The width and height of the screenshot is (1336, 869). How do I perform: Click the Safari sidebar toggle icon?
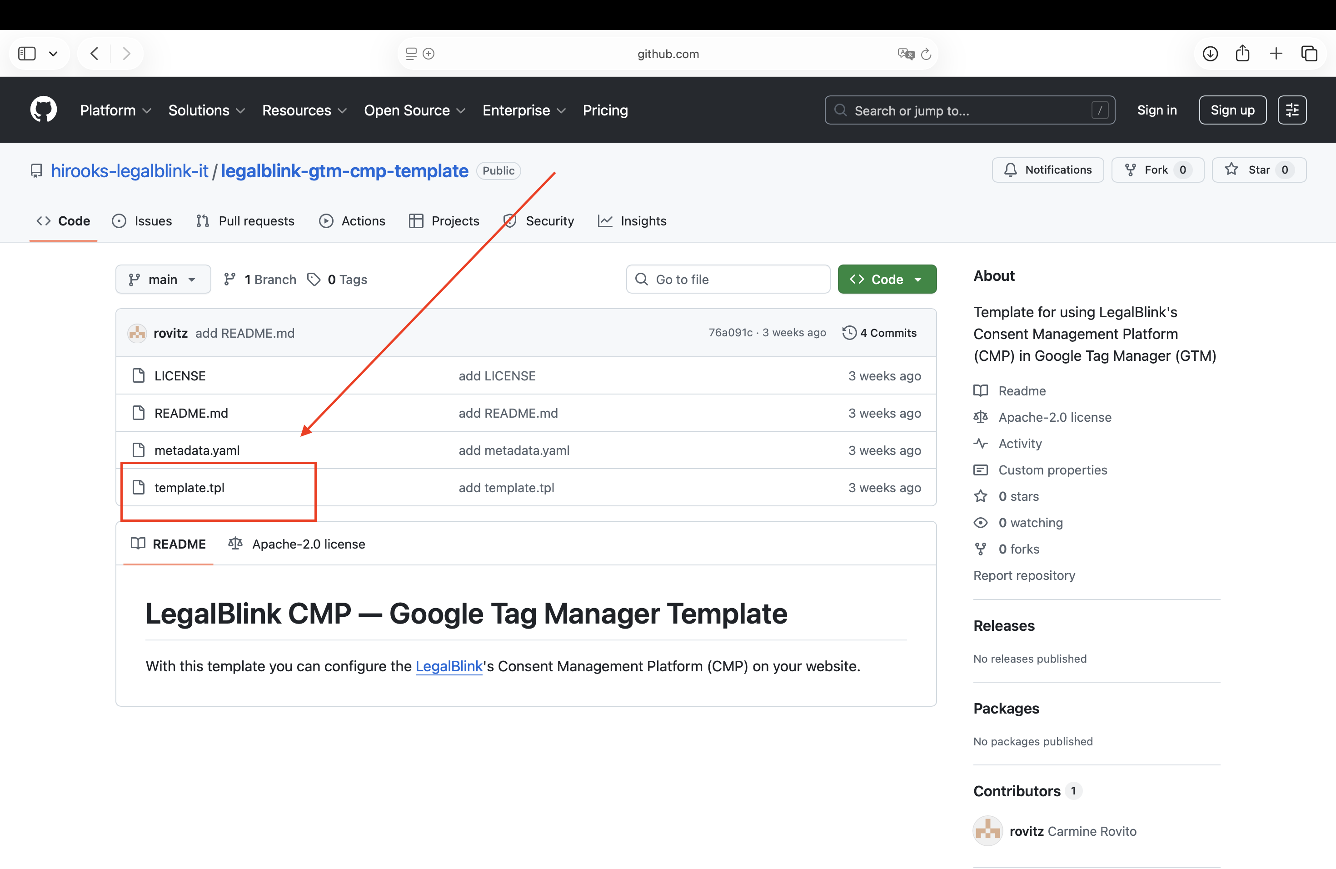click(x=27, y=53)
